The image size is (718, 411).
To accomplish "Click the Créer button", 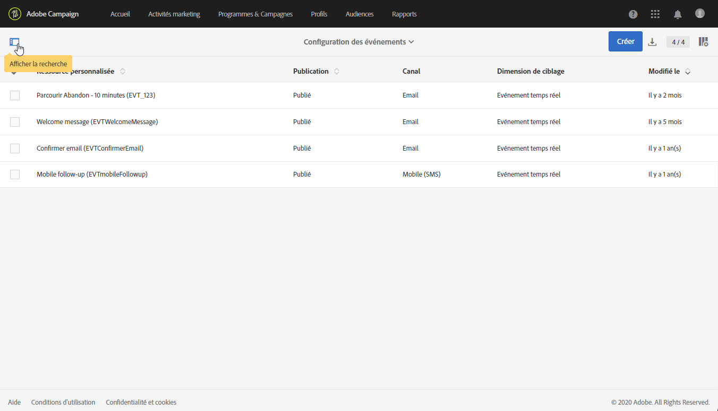I will pyautogui.click(x=625, y=41).
